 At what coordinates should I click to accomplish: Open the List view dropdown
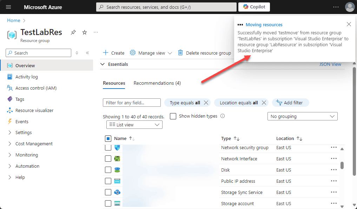[x=134, y=125]
